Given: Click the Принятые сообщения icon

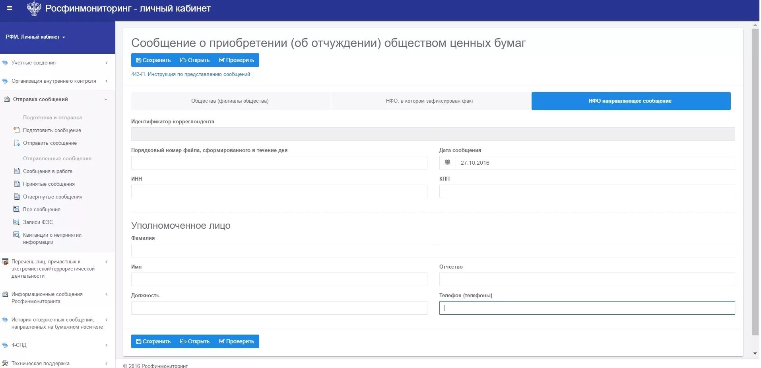Looking at the screenshot, I should [17, 184].
